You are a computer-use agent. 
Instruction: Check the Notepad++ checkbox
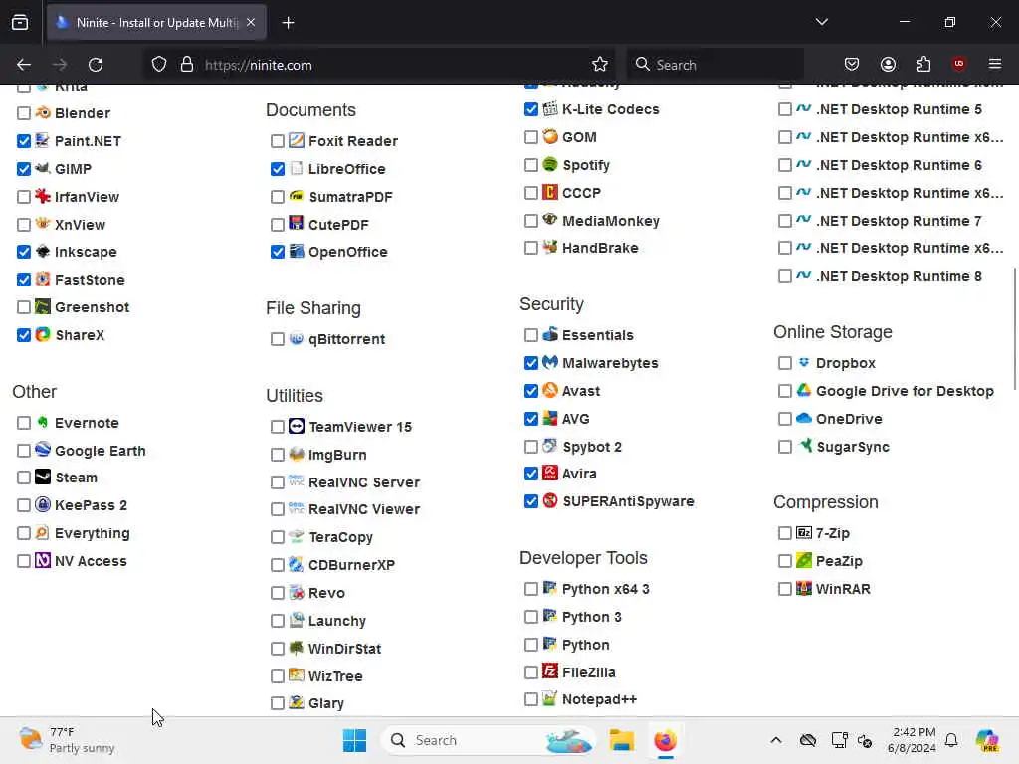pyautogui.click(x=531, y=699)
